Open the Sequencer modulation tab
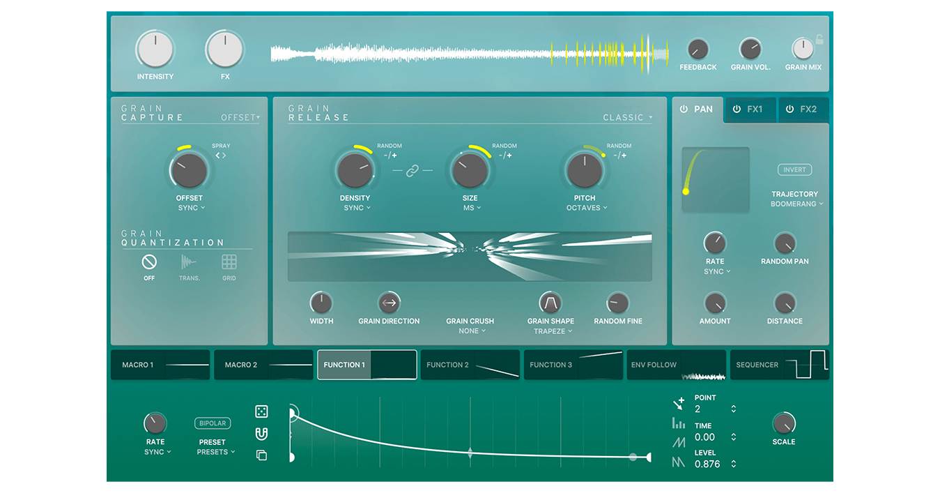 pos(779,365)
